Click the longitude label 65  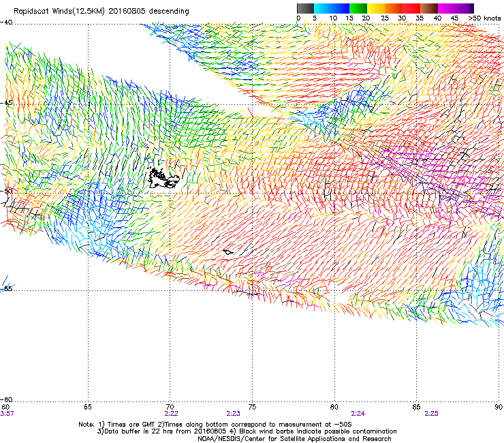point(88,407)
